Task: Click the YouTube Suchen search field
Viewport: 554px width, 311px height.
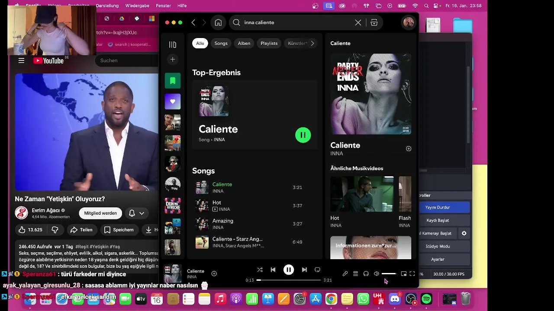Action: coord(128,60)
